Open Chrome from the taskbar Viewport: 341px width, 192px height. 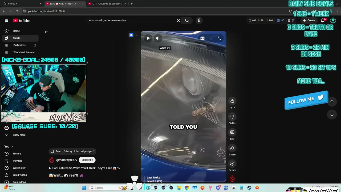[x=187, y=188]
